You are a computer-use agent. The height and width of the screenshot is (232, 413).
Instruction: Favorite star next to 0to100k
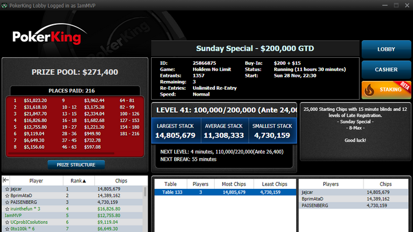[x=7, y=229]
